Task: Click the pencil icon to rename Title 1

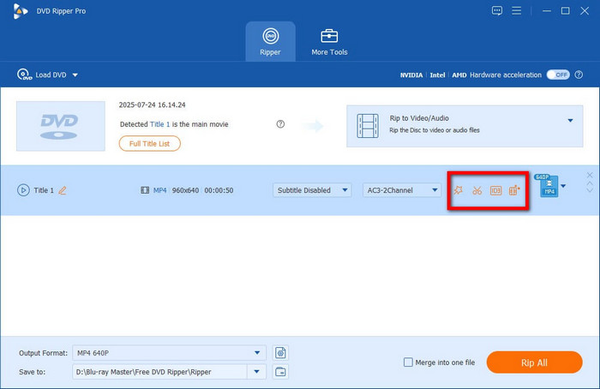Action: click(63, 190)
